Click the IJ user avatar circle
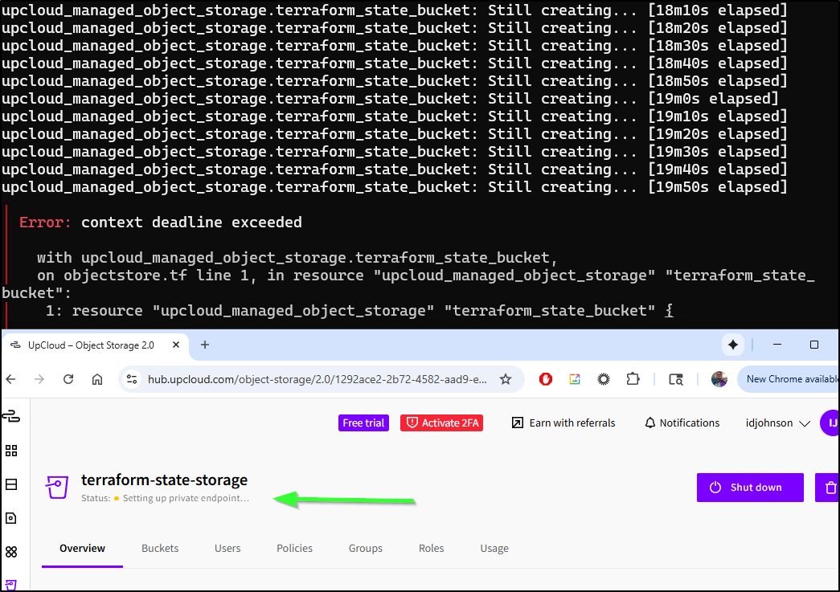 coord(830,423)
